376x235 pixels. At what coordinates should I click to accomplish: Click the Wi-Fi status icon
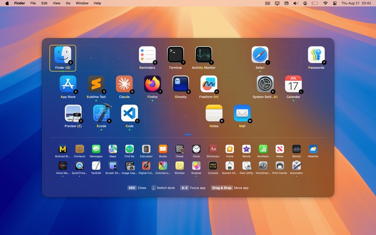[x=325, y=3]
